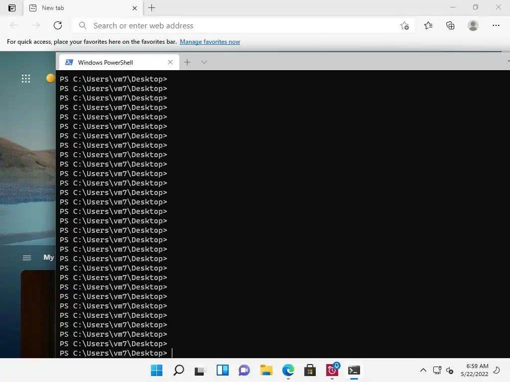
Task: Open the Collections icon in Edge
Action: coord(450,25)
